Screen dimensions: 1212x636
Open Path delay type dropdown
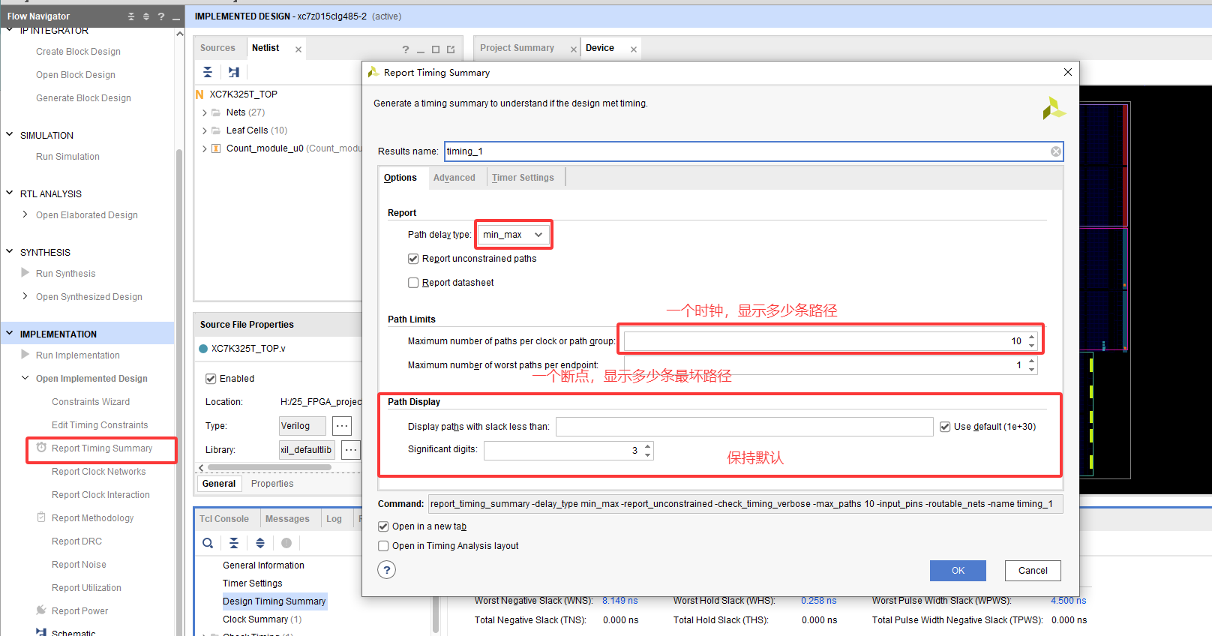[x=514, y=235]
